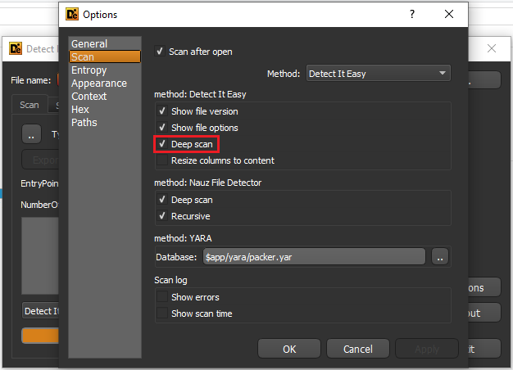
Task: Open the Hex options page
Action: coord(80,110)
